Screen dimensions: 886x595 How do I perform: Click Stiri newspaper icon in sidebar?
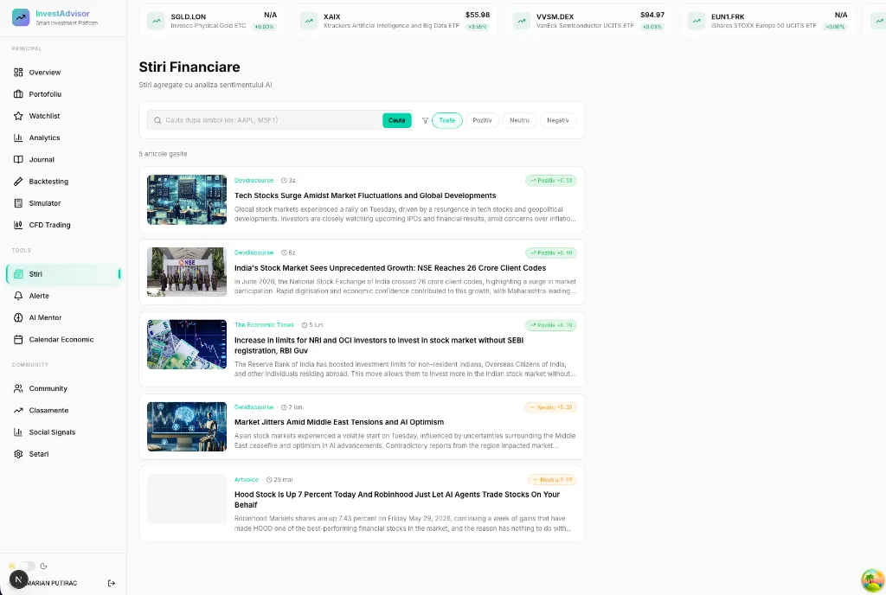pyautogui.click(x=18, y=274)
